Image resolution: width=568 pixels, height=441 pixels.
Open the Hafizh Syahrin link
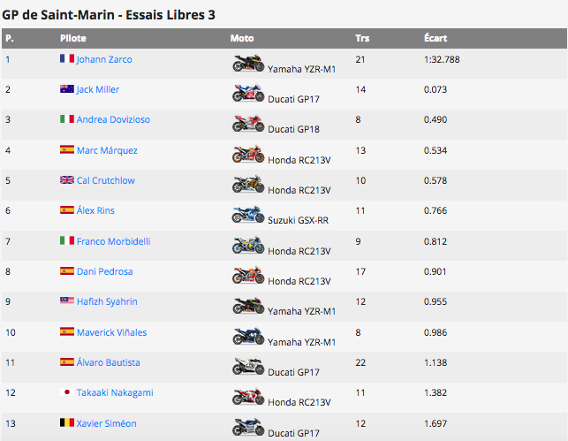click(107, 301)
